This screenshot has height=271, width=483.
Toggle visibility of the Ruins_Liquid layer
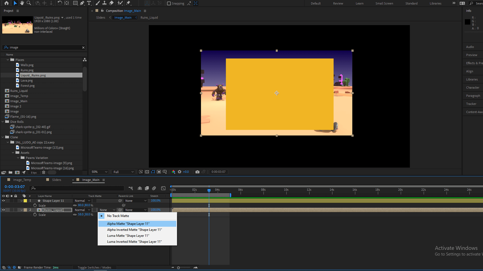click(4, 210)
